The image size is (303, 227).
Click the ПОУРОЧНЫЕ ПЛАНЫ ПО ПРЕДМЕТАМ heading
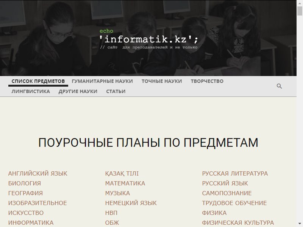coord(148,143)
